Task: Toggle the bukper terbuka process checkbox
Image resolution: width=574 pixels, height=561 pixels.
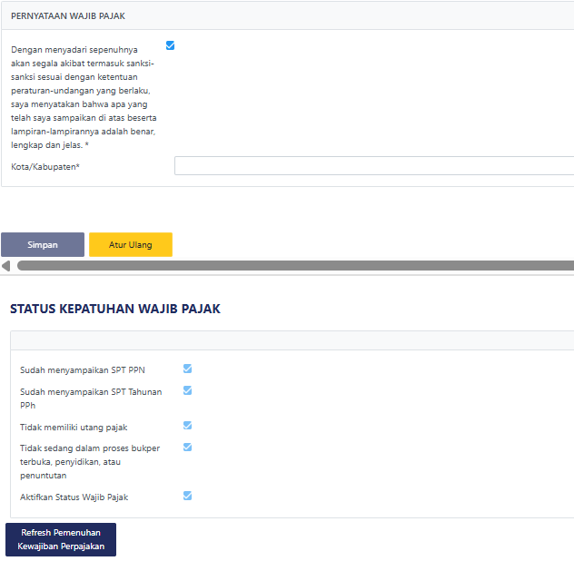Action: (x=187, y=447)
